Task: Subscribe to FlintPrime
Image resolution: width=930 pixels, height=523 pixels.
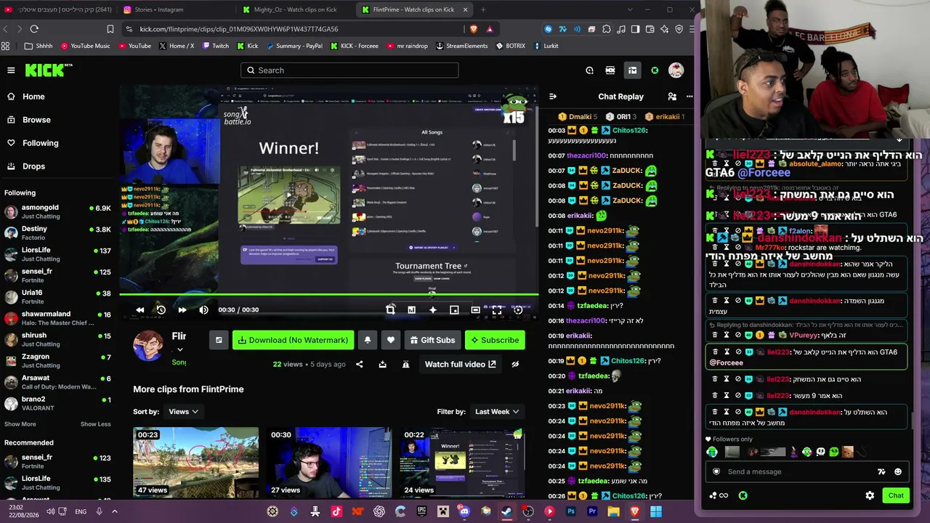Action: point(495,340)
